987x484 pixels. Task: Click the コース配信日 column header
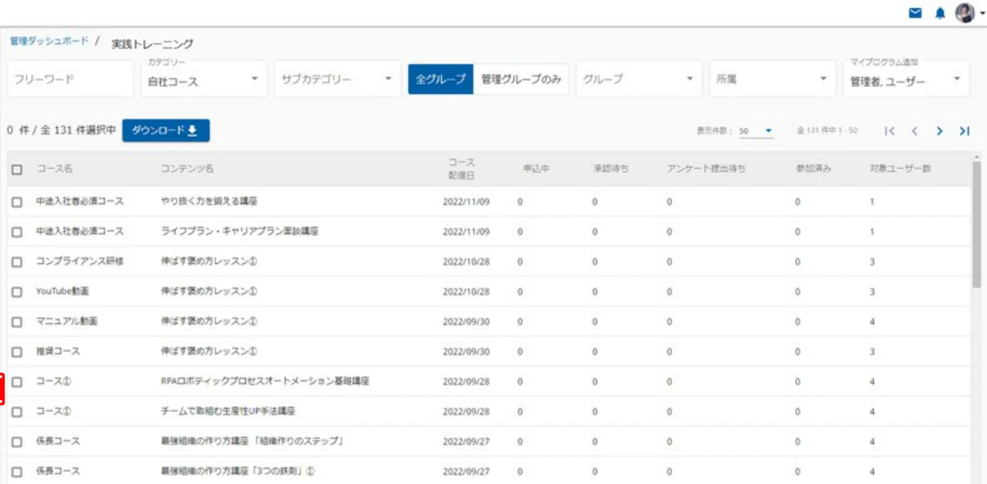pyautogui.click(x=462, y=169)
